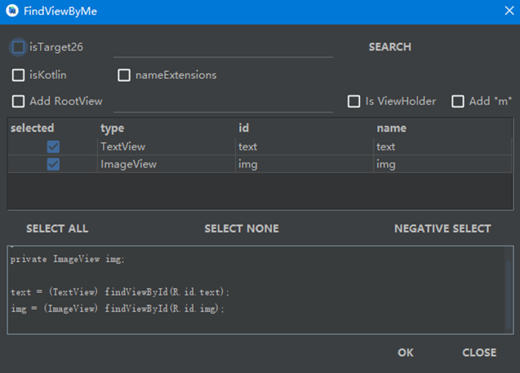This screenshot has height=373, width=520.
Task: Click the RootView name input field
Action: tap(223, 102)
